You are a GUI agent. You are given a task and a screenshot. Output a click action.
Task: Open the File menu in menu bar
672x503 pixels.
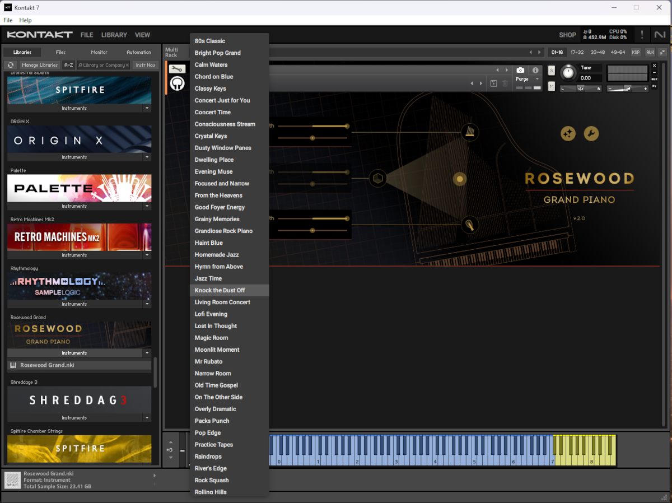tap(8, 20)
